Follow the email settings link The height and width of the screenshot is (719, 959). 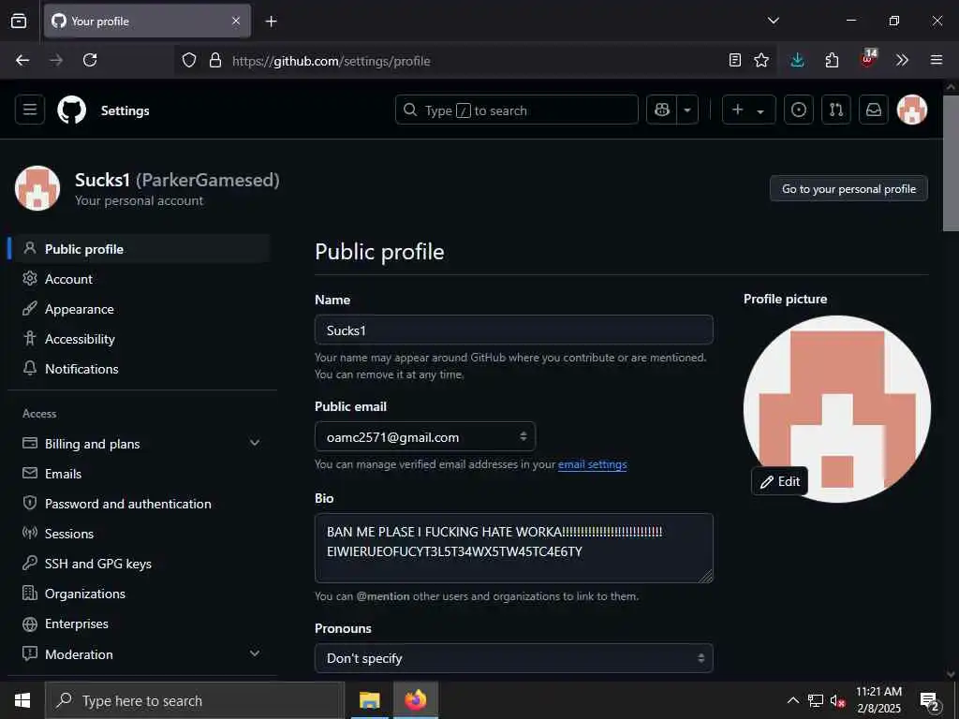click(x=592, y=464)
